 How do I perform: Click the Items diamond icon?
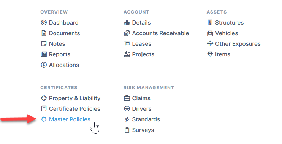point(210,54)
